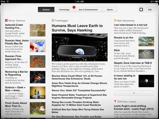This screenshot has width=159, height=119.
Task: Open 'Russian Heat, Asian Floods May Be' headline
Action: coord(17,42)
